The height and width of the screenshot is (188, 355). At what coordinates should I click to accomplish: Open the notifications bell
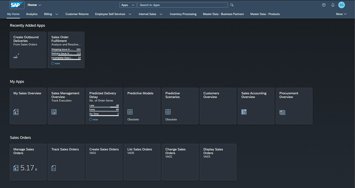(x=333, y=5)
